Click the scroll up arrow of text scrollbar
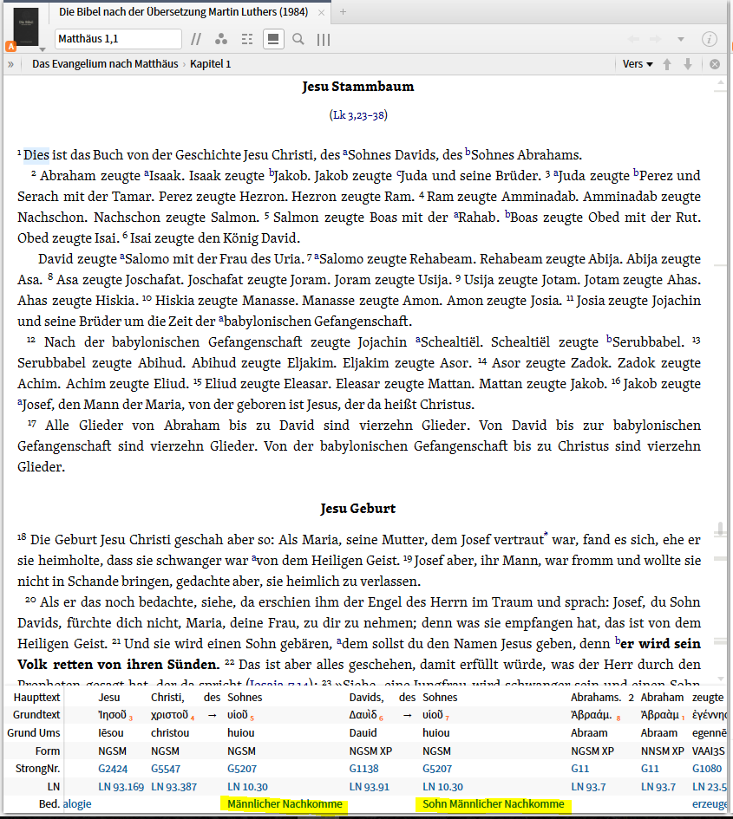Viewport: 733px width, 819px height. click(x=721, y=82)
